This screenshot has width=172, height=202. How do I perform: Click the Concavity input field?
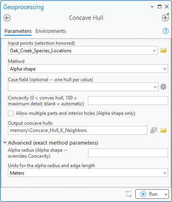pyautogui.click(x=128, y=101)
